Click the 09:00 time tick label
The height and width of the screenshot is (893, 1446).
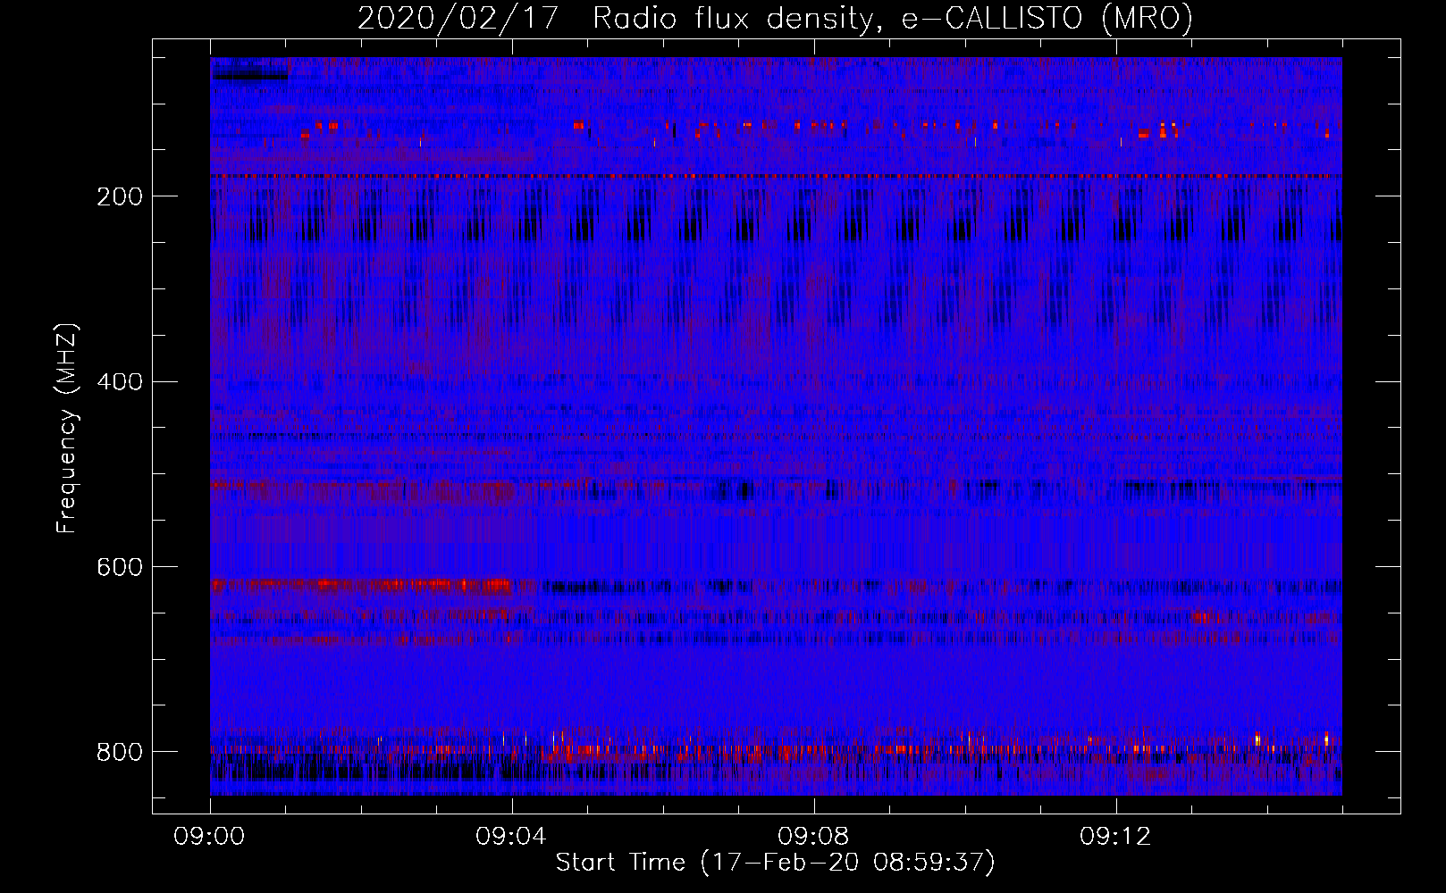(x=211, y=837)
